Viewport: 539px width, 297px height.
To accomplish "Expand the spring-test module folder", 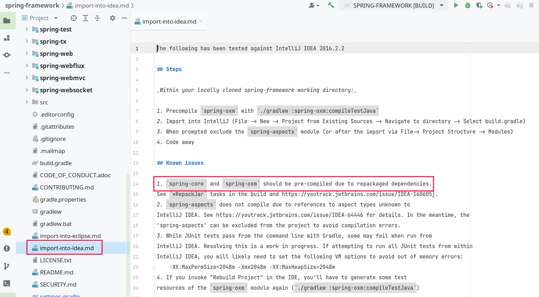I will pyautogui.click(x=27, y=29).
